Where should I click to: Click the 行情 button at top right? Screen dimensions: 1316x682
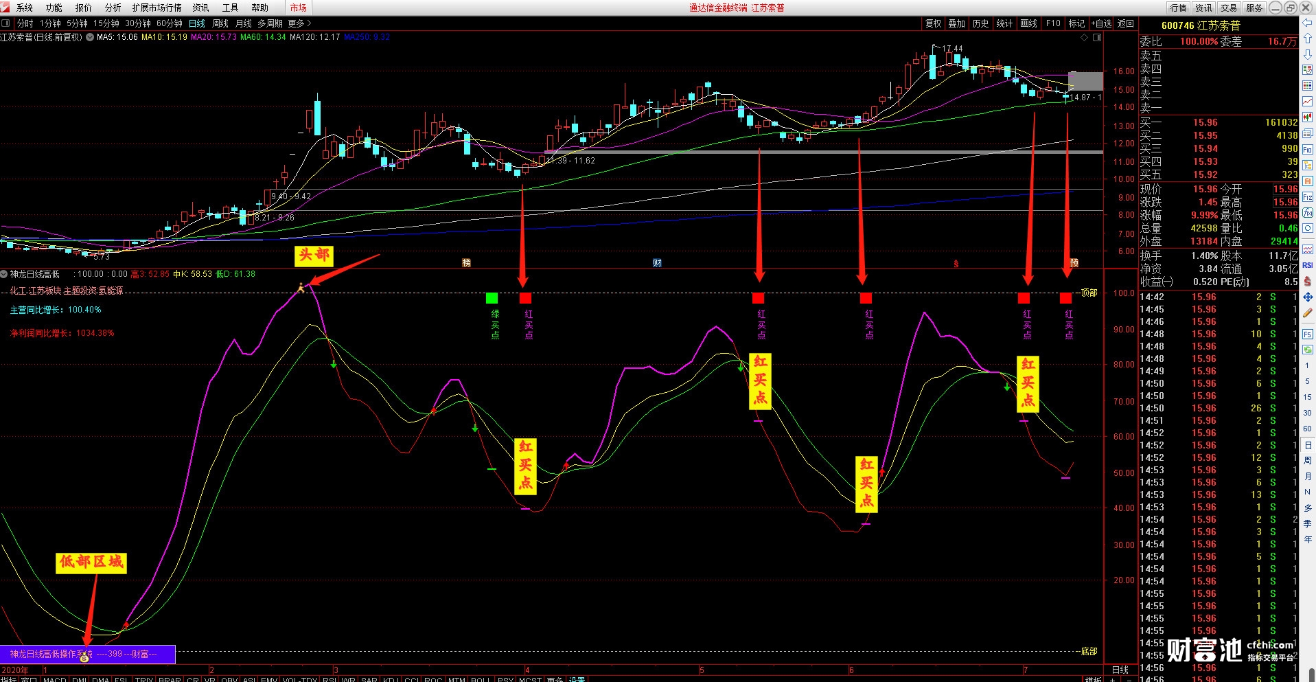coord(1179,8)
